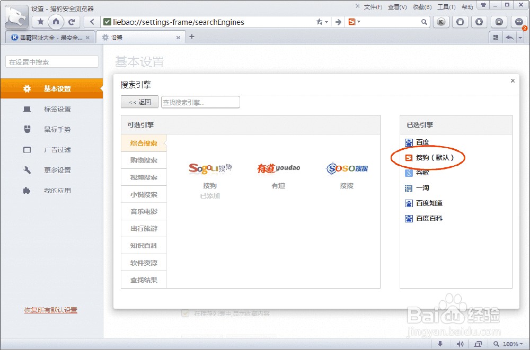Open the more (three dots) toolbar button

(519, 22)
